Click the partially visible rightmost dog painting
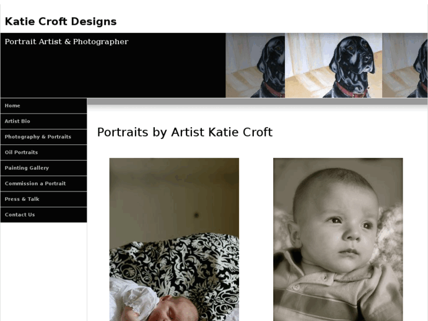Screen dimensions: 428x321 405,65
